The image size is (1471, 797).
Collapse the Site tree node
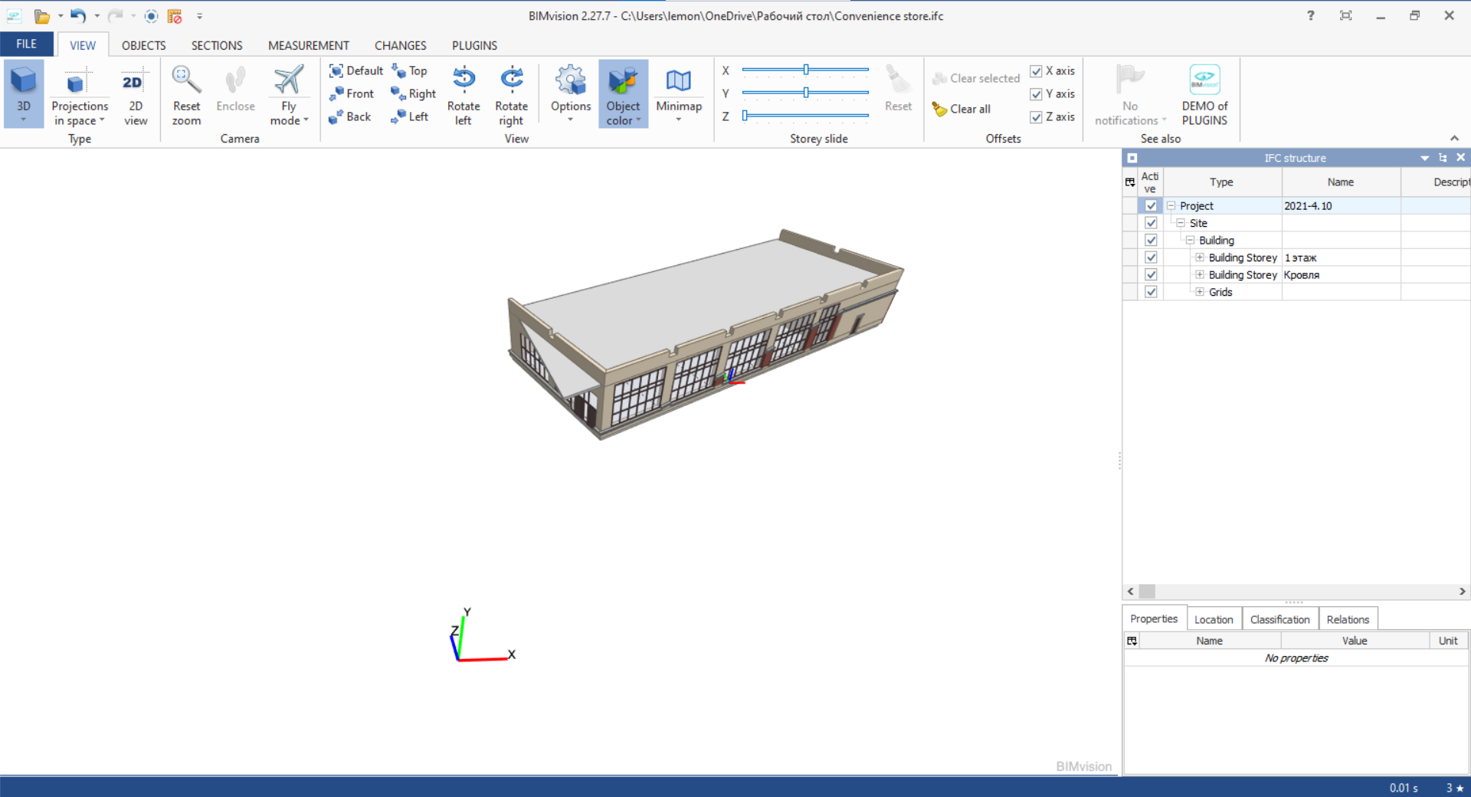tap(1181, 223)
